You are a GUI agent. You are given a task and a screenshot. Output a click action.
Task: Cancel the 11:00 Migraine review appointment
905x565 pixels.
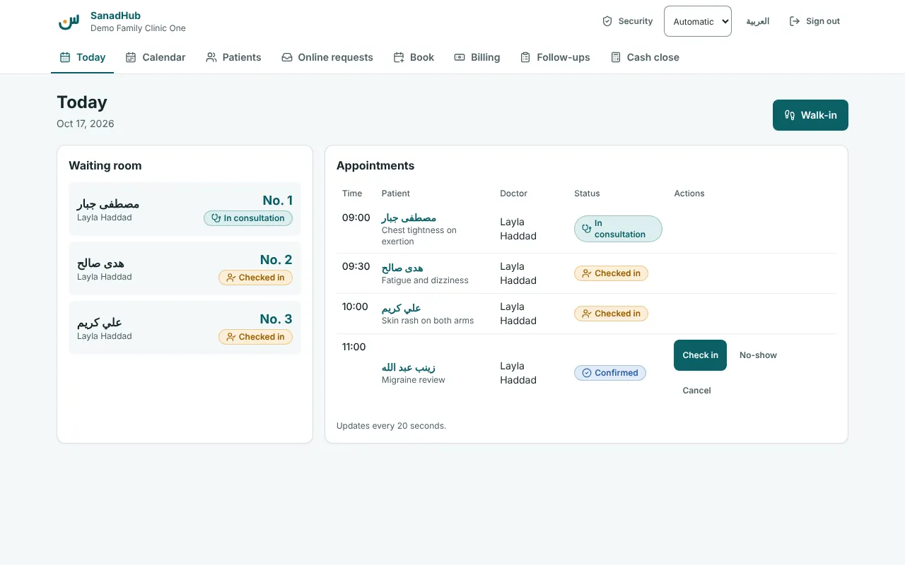tap(696, 391)
